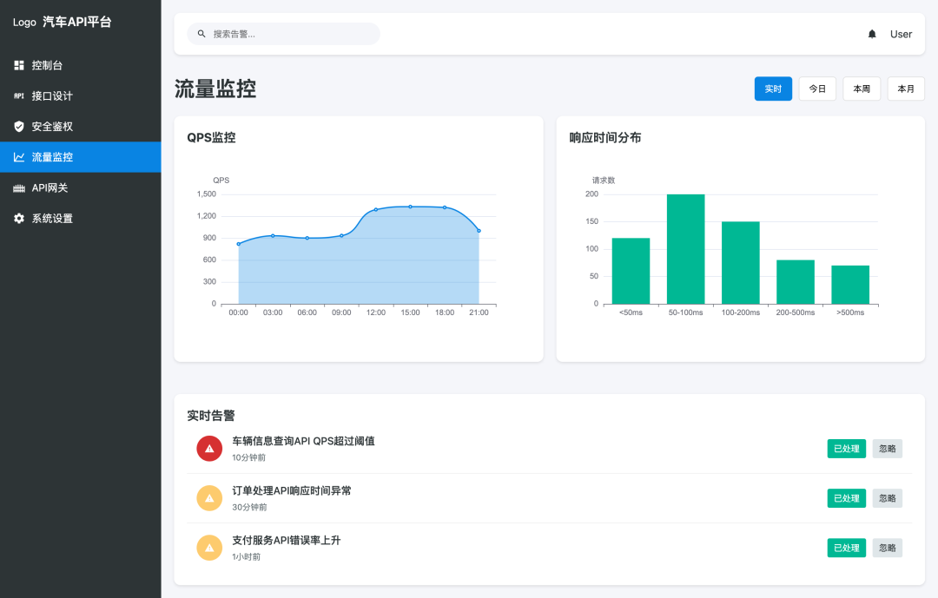The height and width of the screenshot is (598, 938).
Task: Select the 本周 time range
Action: (x=862, y=89)
